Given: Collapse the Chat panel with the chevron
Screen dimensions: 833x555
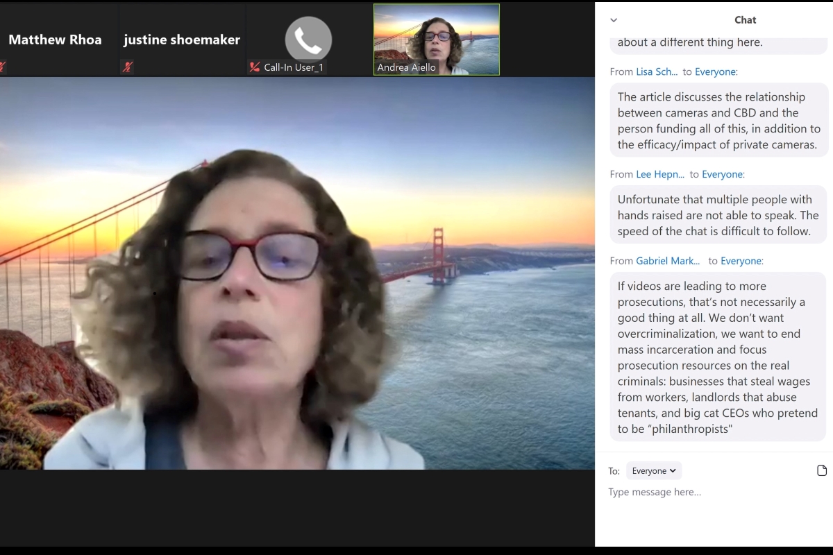Looking at the screenshot, I should pos(614,20).
